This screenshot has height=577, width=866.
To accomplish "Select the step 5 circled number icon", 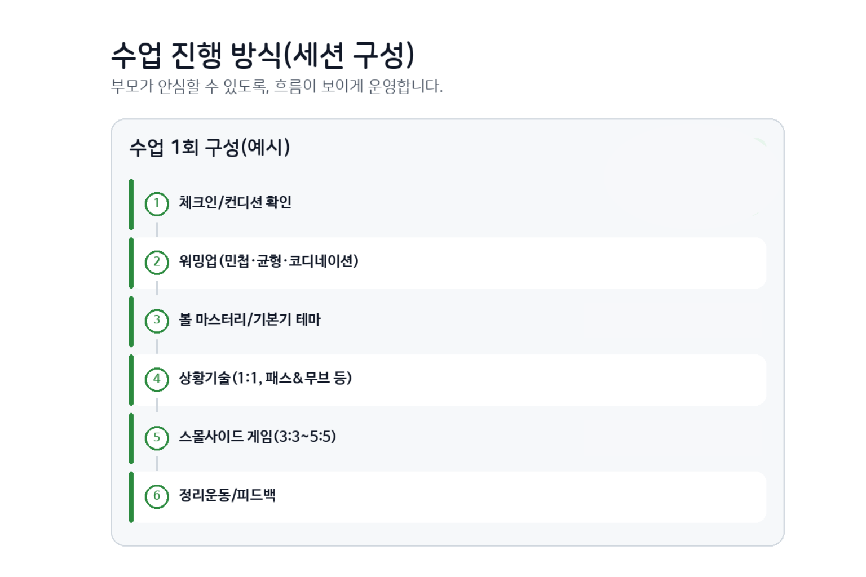I will [157, 438].
